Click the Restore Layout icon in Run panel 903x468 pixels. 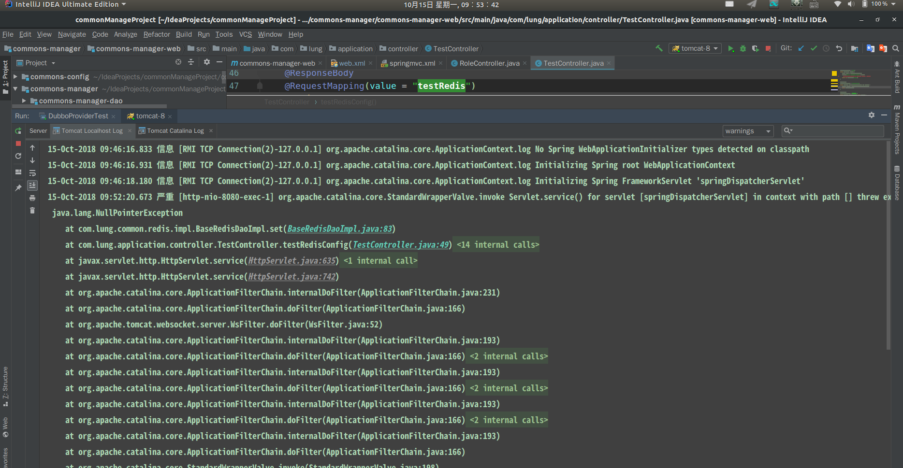click(18, 172)
